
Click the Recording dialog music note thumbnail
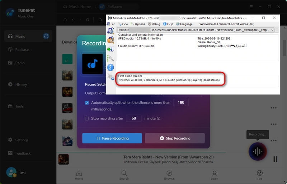tap(93, 64)
